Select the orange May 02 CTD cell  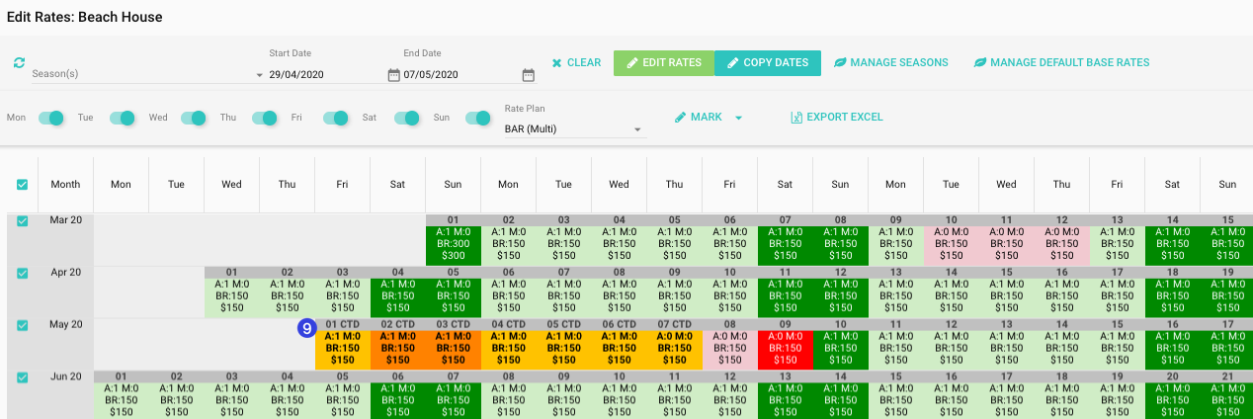[x=397, y=349]
